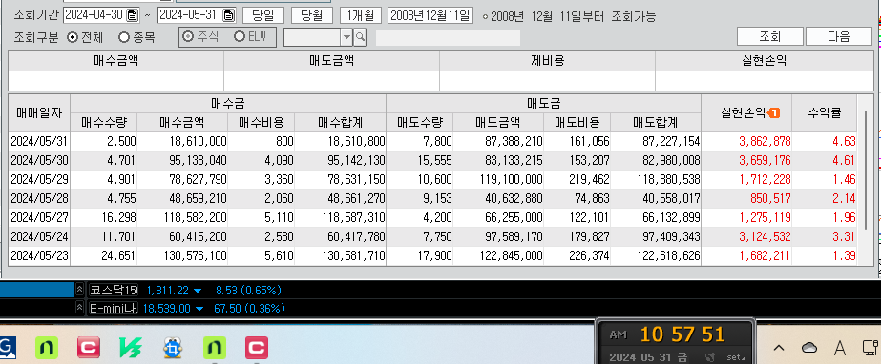Screen dimensions: 881x364
Task: Open the red C taskbar icon at far right
Action: [256, 348]
